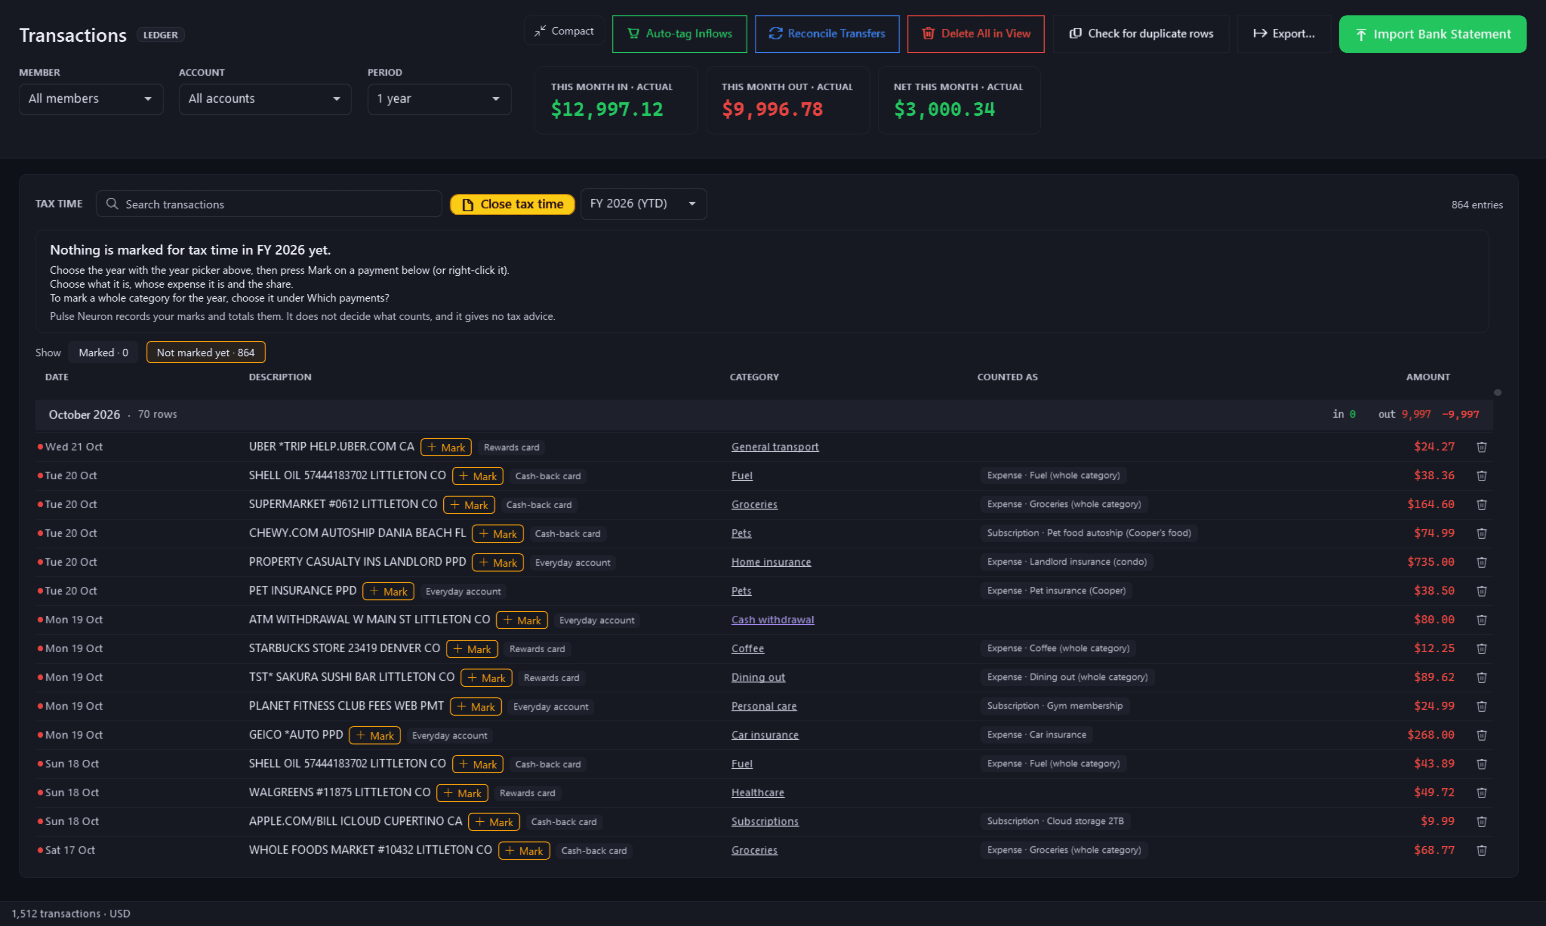The width and height of the screenshot is (1546, 926).
Task: Trash the $43.89 SHELL OIL Sun 18 Oct row
Action: click(x=1481, y=764)
